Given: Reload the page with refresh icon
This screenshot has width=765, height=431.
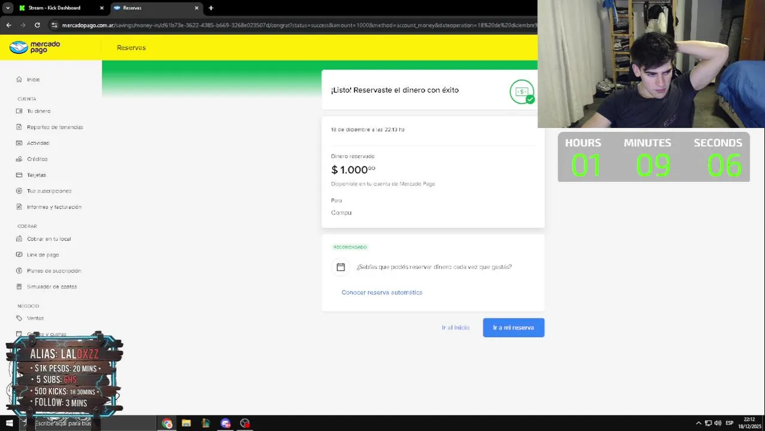Looking at the screenshot, I should [x=37, y=25].
